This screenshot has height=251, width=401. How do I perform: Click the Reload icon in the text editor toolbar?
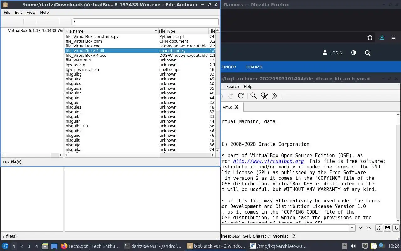click(241, 96)
